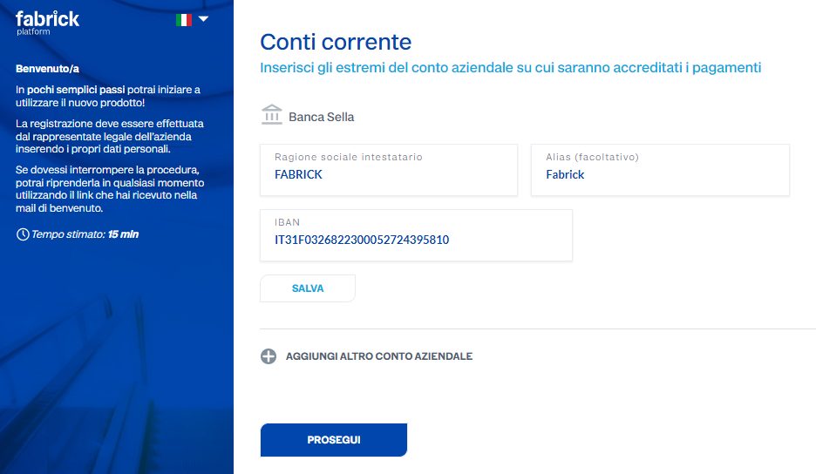Click the Tempo stimato 15 min text

tap(85, 234)
